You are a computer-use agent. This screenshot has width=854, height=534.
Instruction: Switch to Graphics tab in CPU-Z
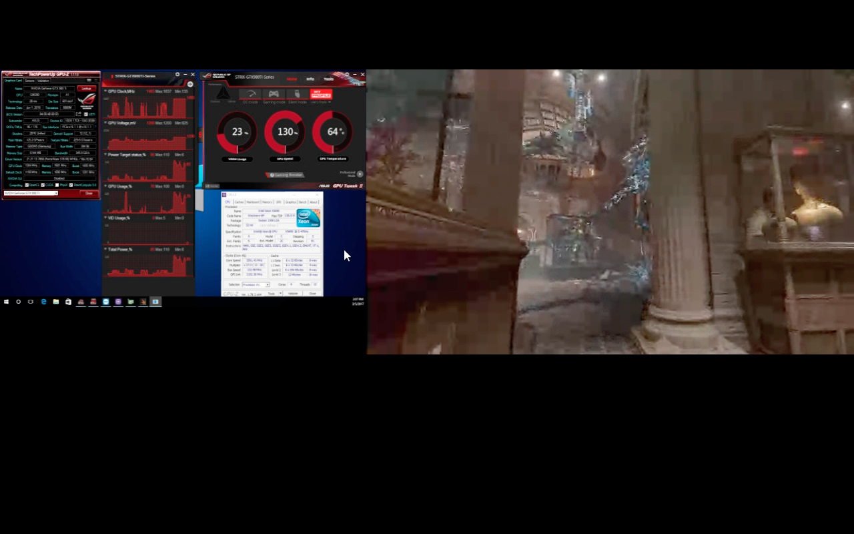(x=290, y=202)
